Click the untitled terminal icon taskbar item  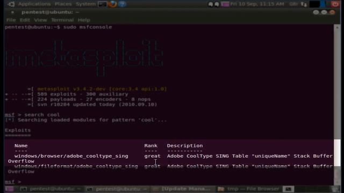coord(288,189)
